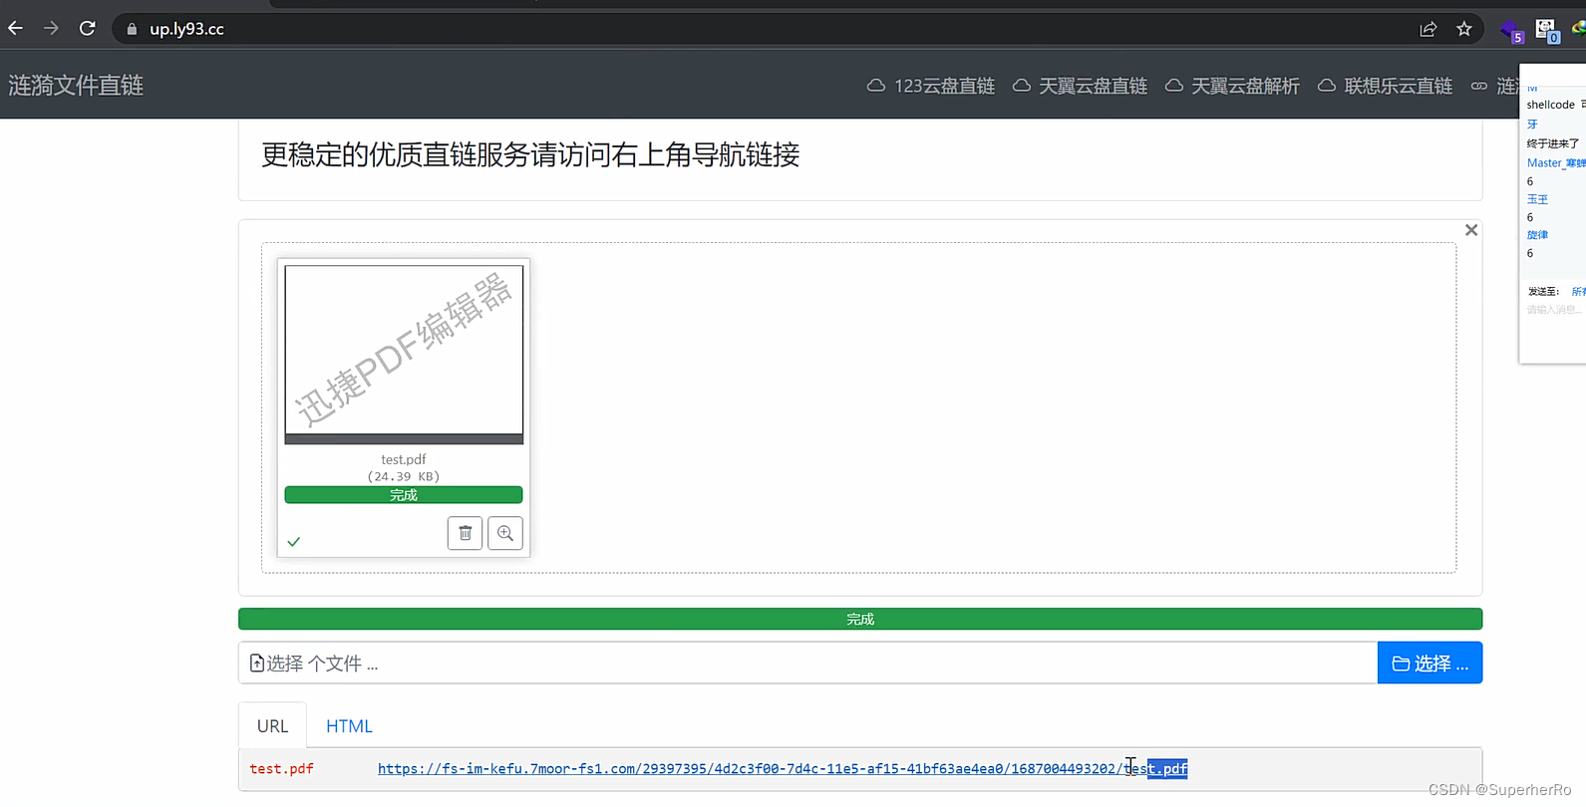Click the (24.39 KB) file size text

(404, 476)
